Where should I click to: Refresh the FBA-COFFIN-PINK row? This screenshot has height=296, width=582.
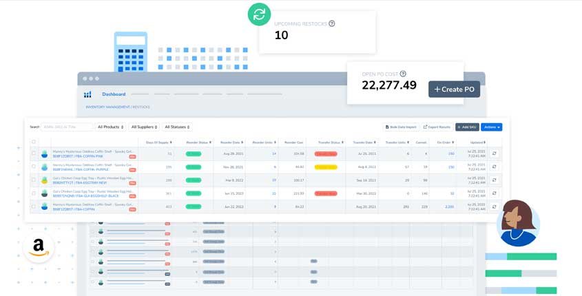click(x=494, y=154)
